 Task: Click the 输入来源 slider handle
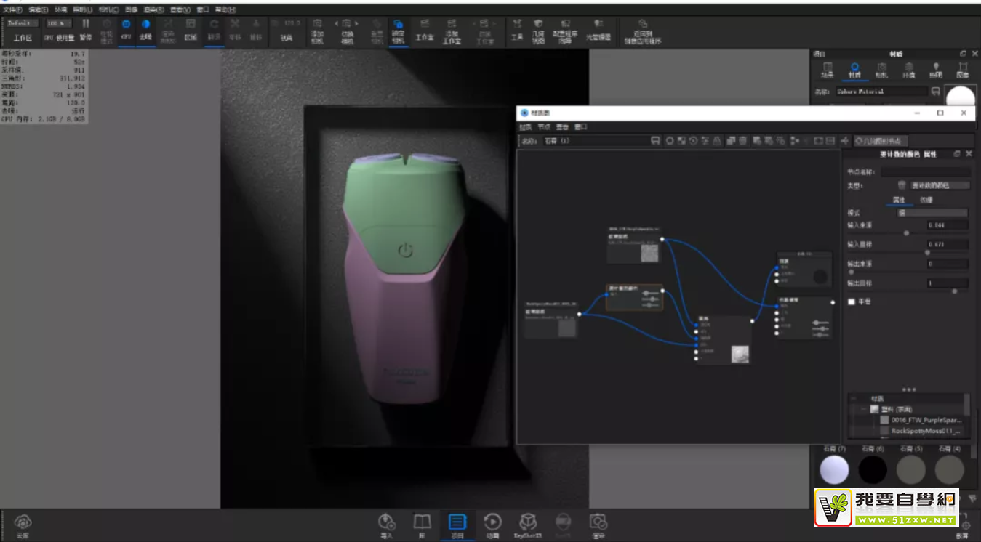pos(905,233)
